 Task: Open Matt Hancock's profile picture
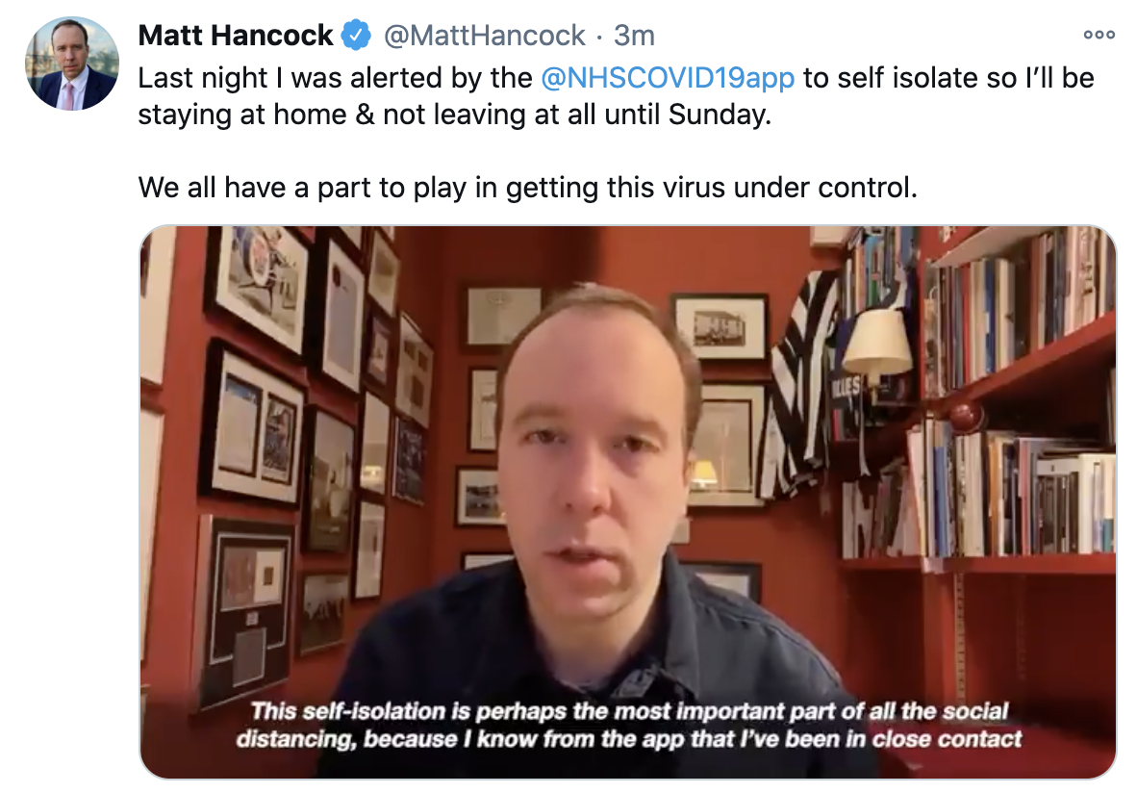[x=72, y=64]
